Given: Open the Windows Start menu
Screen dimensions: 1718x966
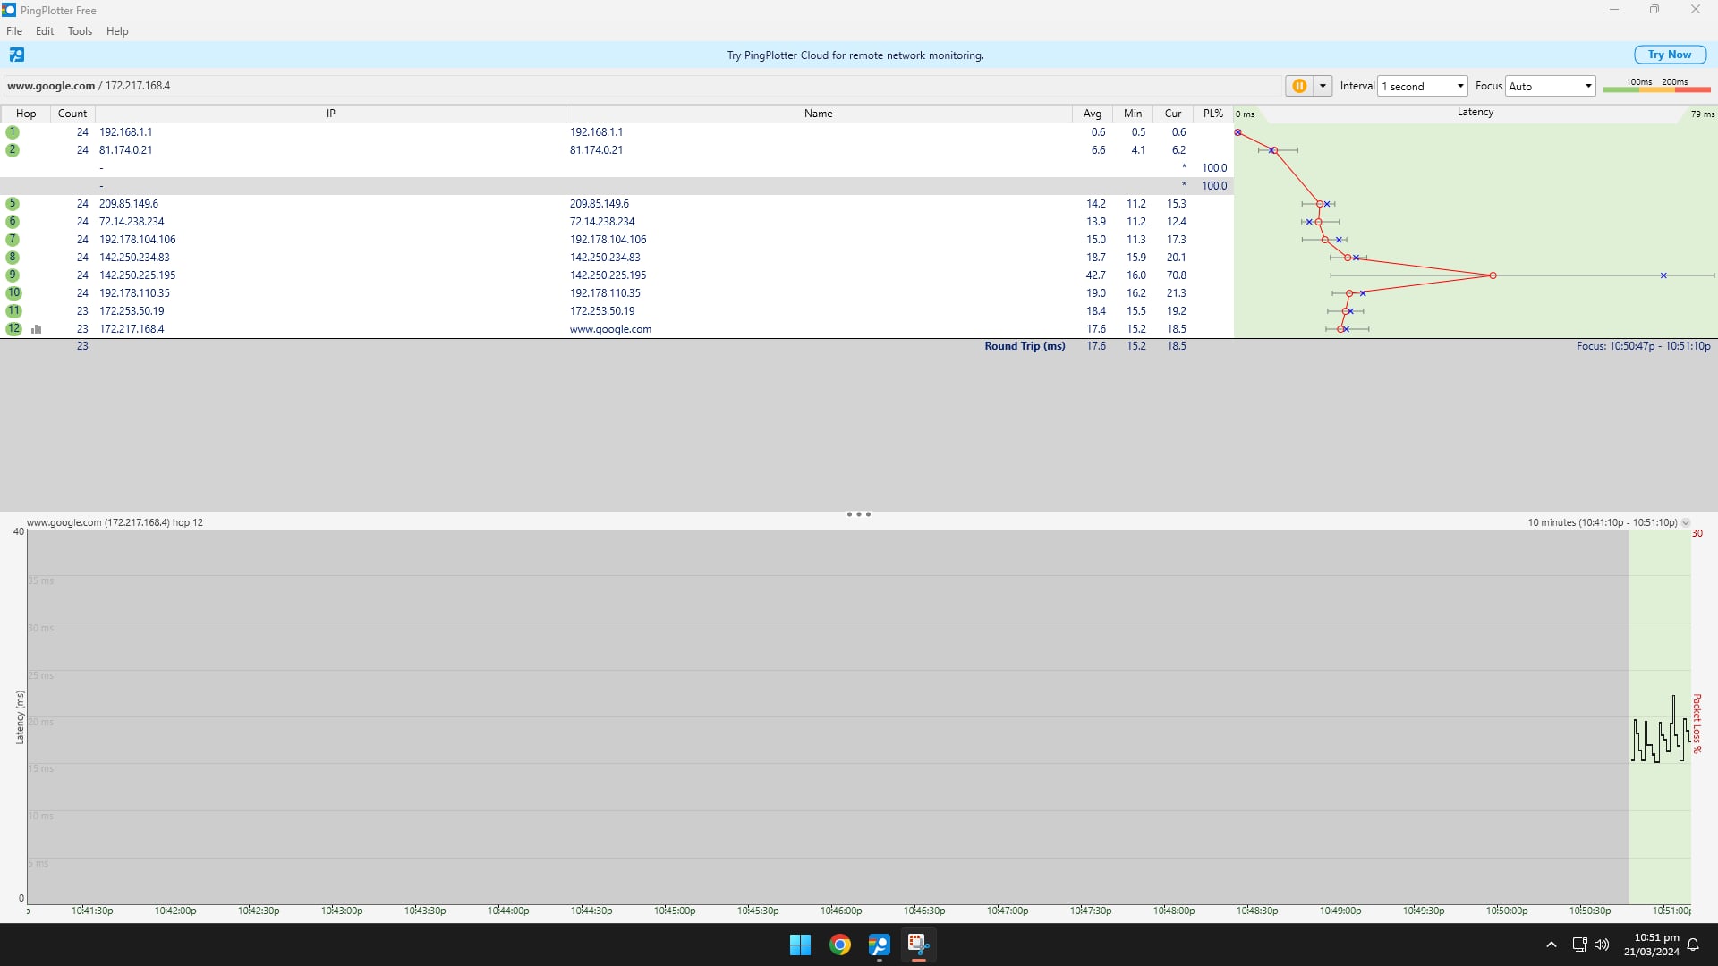Looking at the screenshot, I should [x=800, y=945].
